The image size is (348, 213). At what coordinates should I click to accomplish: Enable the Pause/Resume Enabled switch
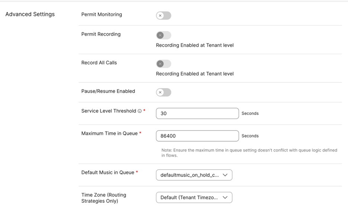coord(164,92)
